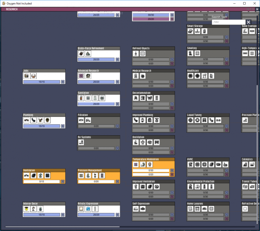Click the leftmost icon in Smart Storage card
This screenshot has height=231, width=260.
(190, 31)
